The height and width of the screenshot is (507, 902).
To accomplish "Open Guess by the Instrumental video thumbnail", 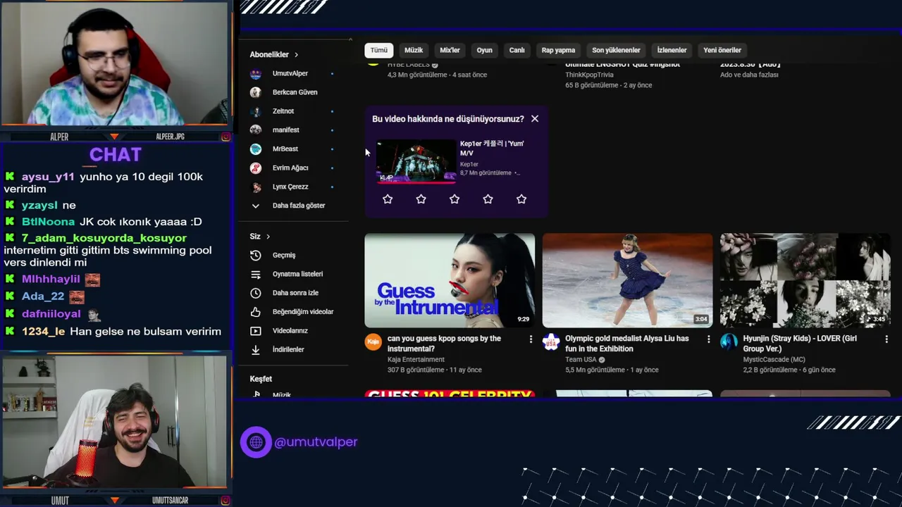I will coord(450,280).
